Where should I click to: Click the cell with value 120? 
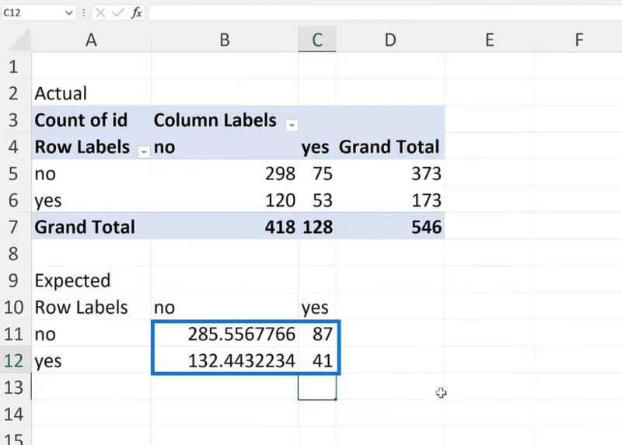(225, 200)
